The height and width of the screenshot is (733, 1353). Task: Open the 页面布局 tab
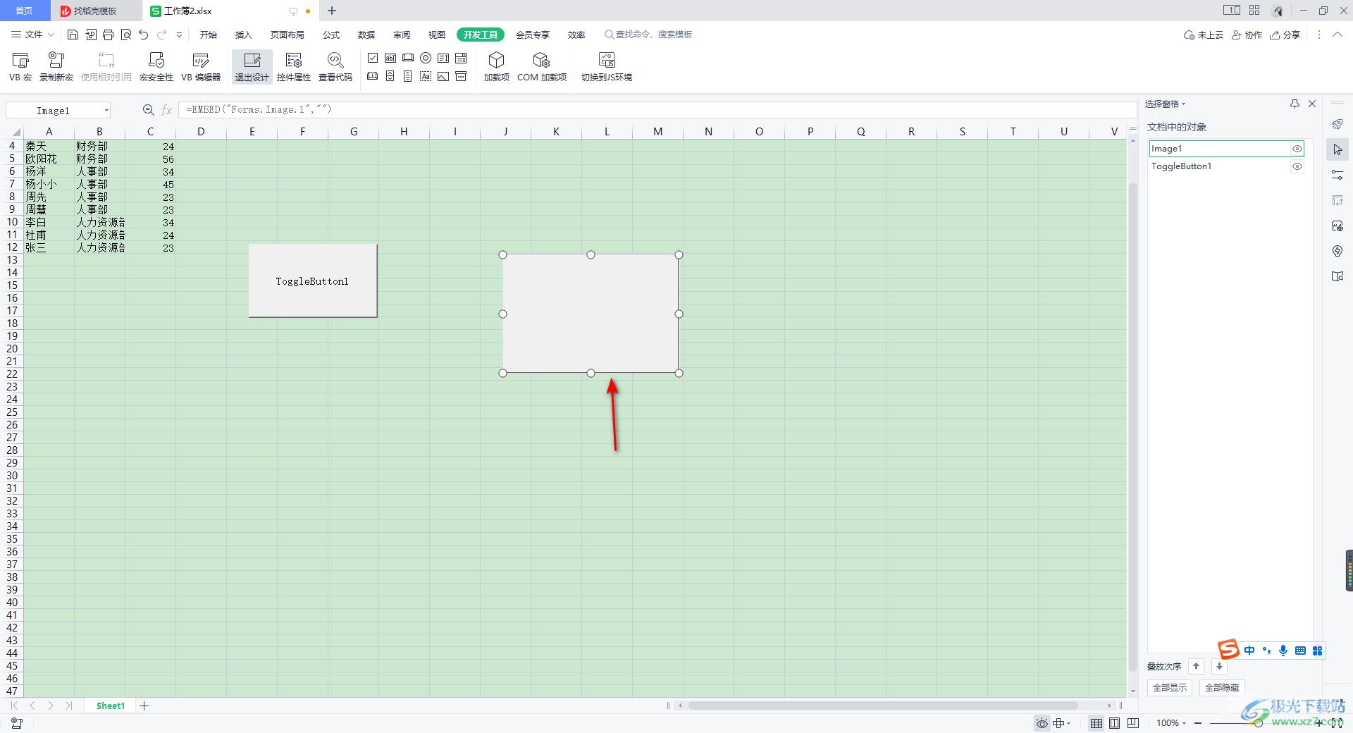click(288, 35)
